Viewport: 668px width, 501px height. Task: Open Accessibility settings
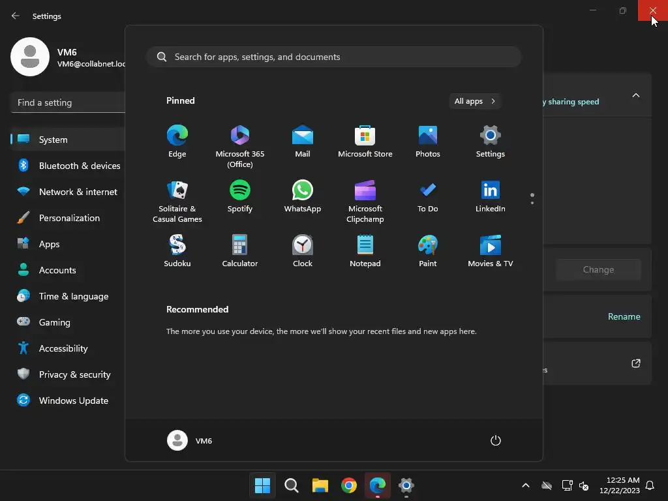pyautogui.click(x=68, y=348)
